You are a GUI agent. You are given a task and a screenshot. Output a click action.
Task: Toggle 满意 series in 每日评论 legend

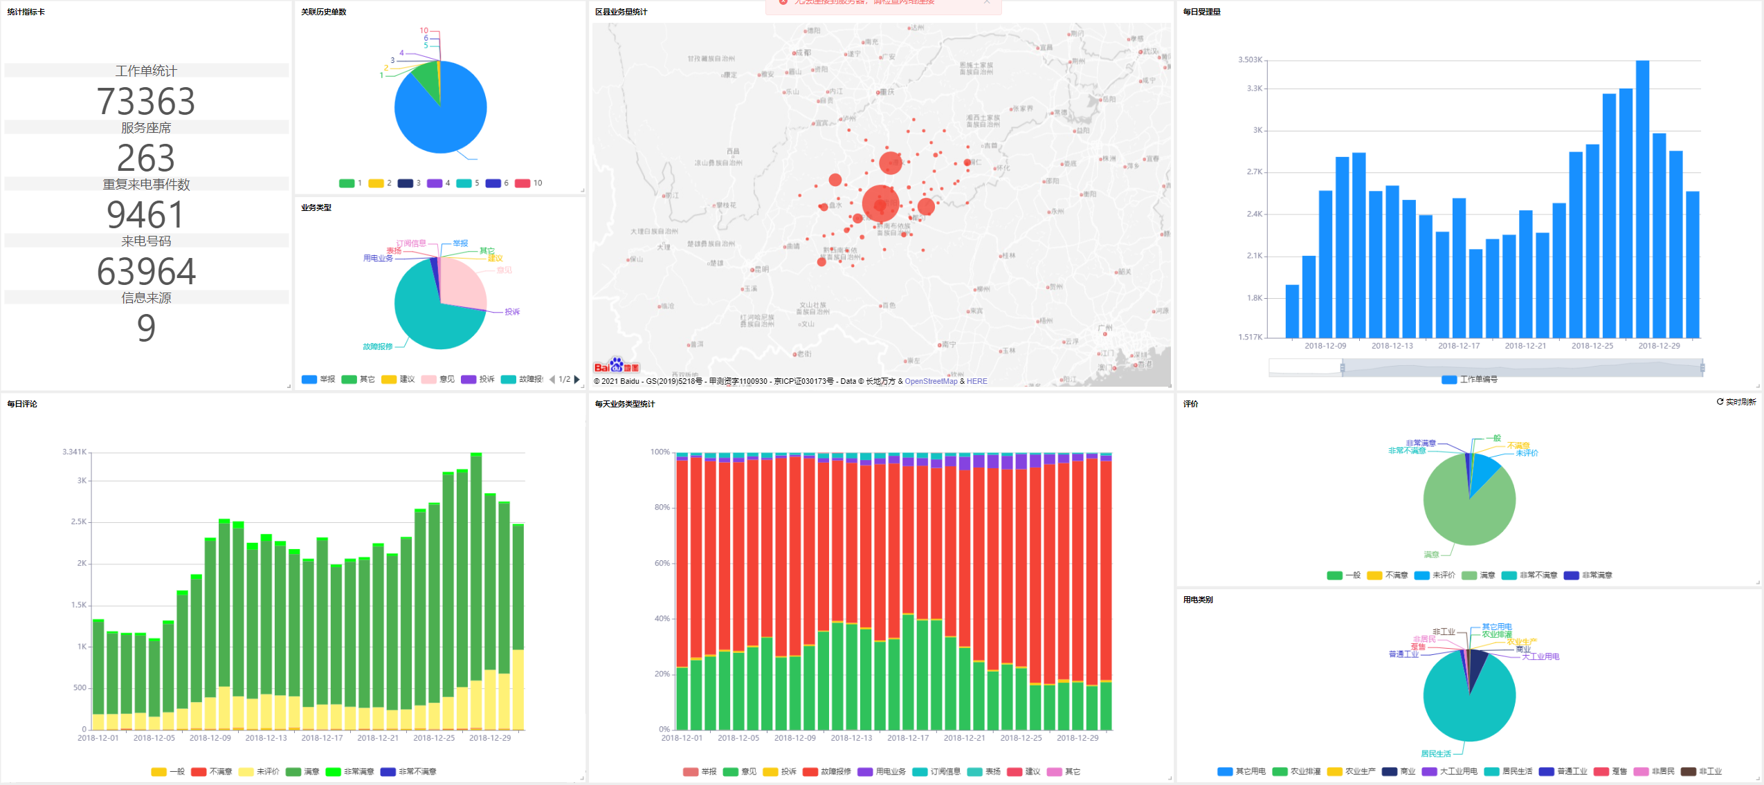point(302,772)
